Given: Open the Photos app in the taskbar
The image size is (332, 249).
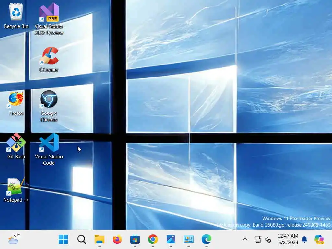Looking at the screenshot, I should point(171,240).
